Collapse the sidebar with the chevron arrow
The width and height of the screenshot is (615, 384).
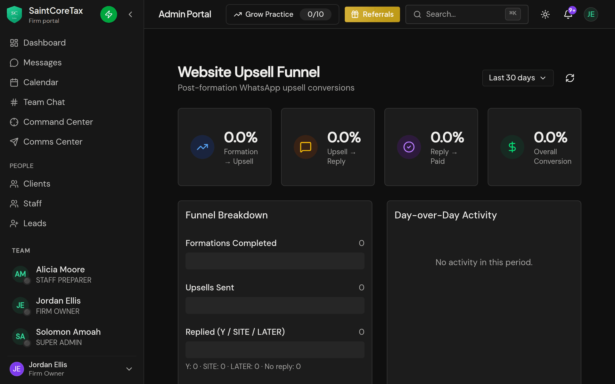pyautogui.click(x=130, y=14)
